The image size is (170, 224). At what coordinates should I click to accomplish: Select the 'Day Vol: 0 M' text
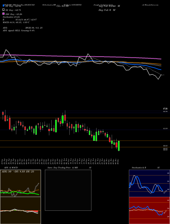107,10
